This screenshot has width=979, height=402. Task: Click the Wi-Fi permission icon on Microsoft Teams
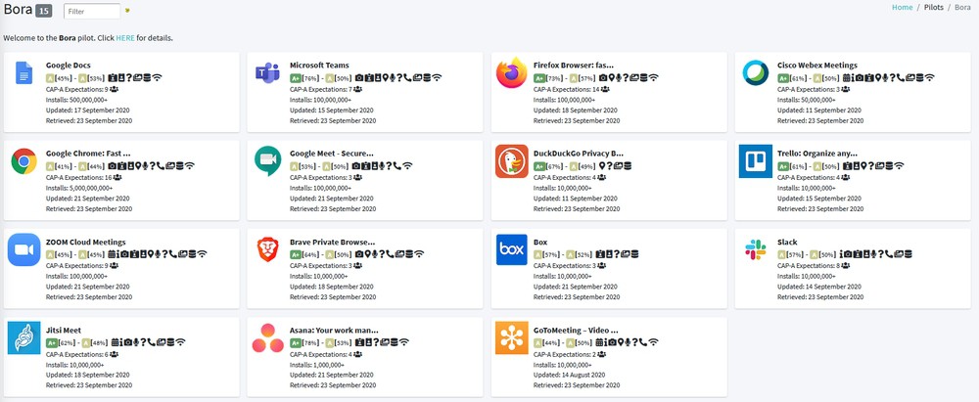(437, 77)
